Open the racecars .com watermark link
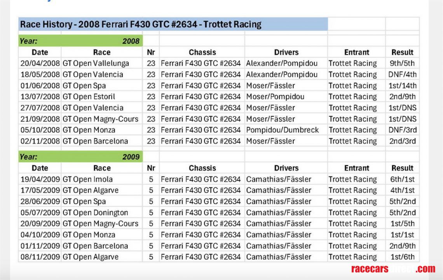443x280 pixels. [393, 269]
